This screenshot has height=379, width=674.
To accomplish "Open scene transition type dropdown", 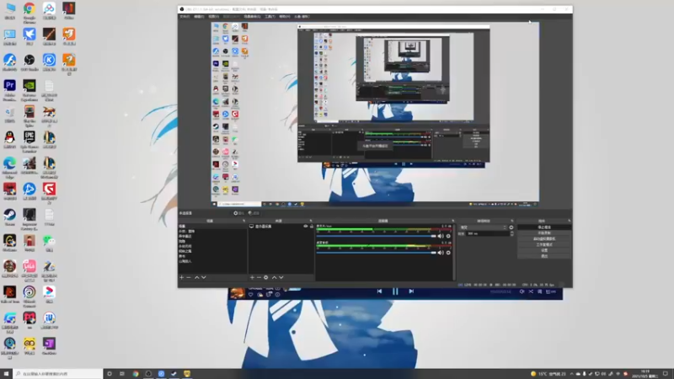I will (x=483, y=227).
